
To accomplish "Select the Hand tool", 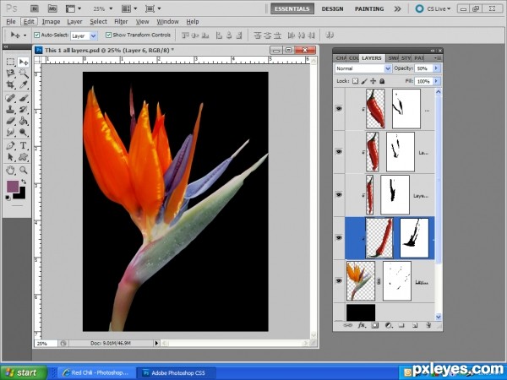I will (11, 170).
